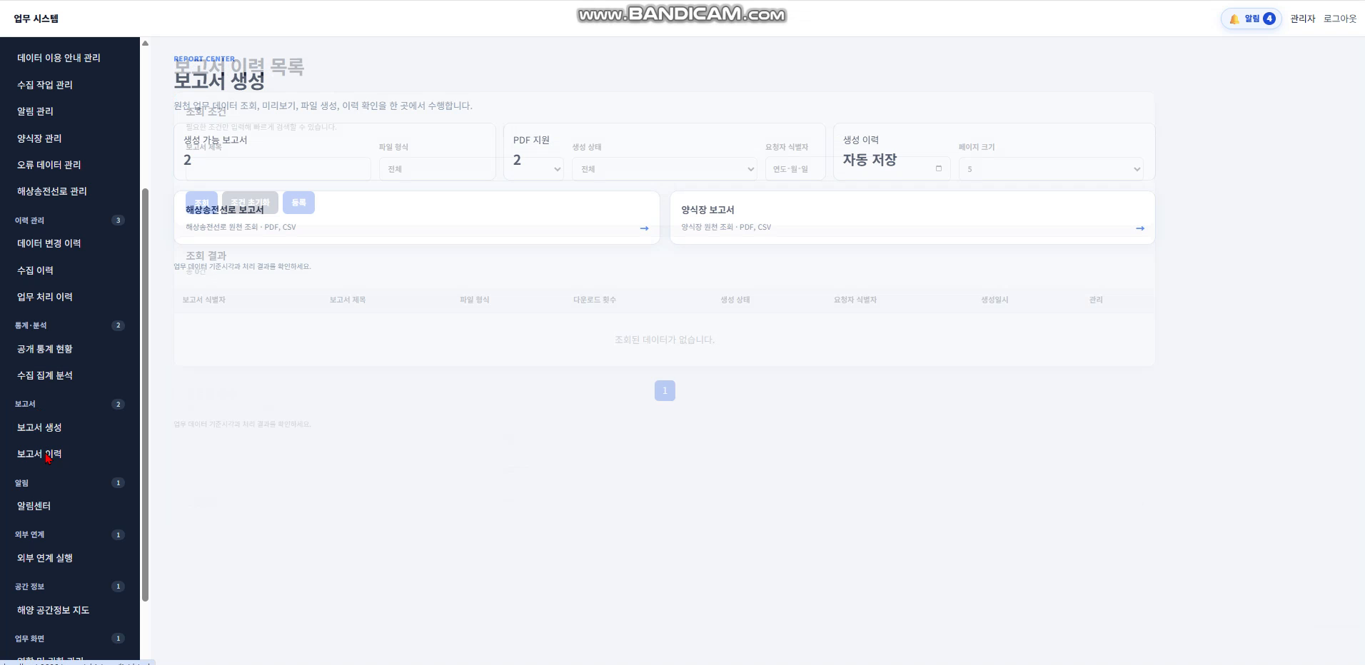The image size is (1365, 665).
Task: Click the 등록 button
Action: point(298,203)
